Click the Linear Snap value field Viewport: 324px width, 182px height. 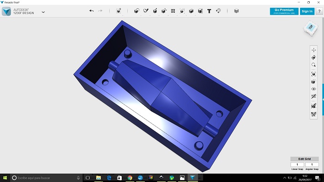point(297,164)
